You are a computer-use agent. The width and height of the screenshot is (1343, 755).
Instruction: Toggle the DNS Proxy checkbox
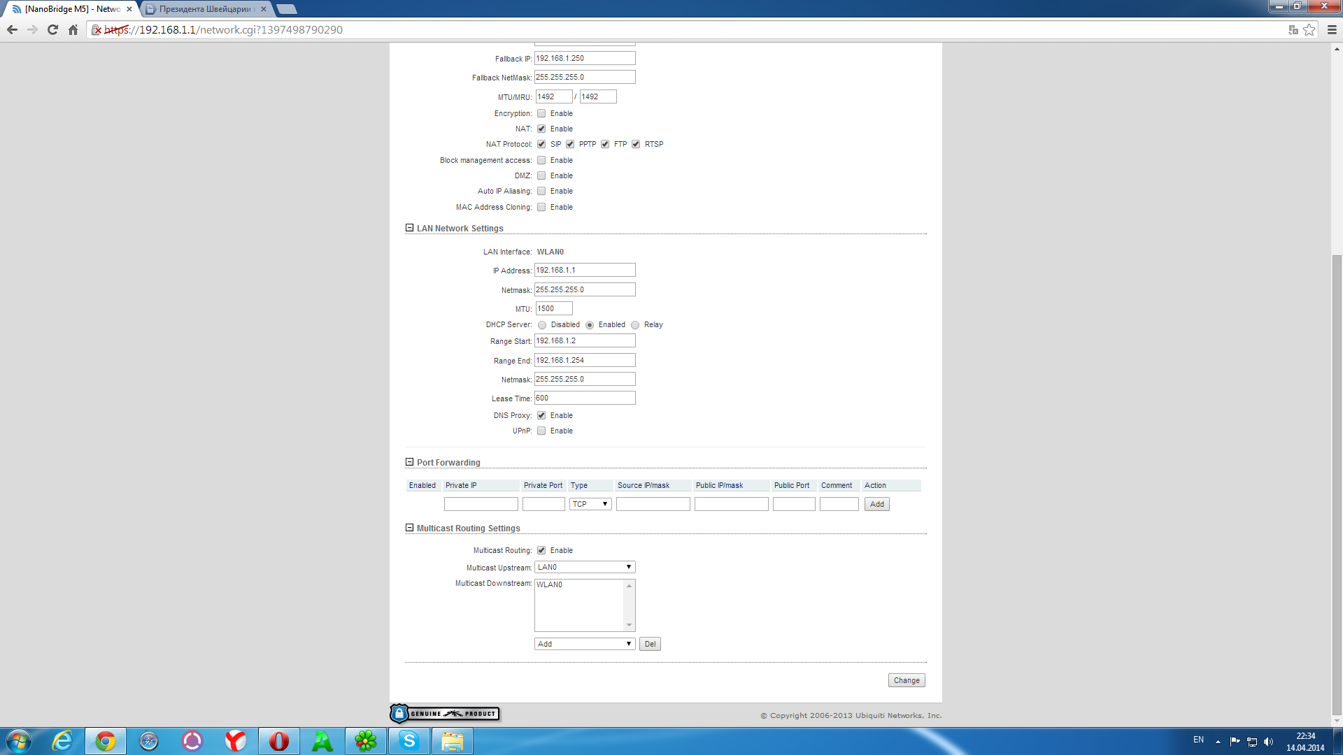(x=541, y=415)
